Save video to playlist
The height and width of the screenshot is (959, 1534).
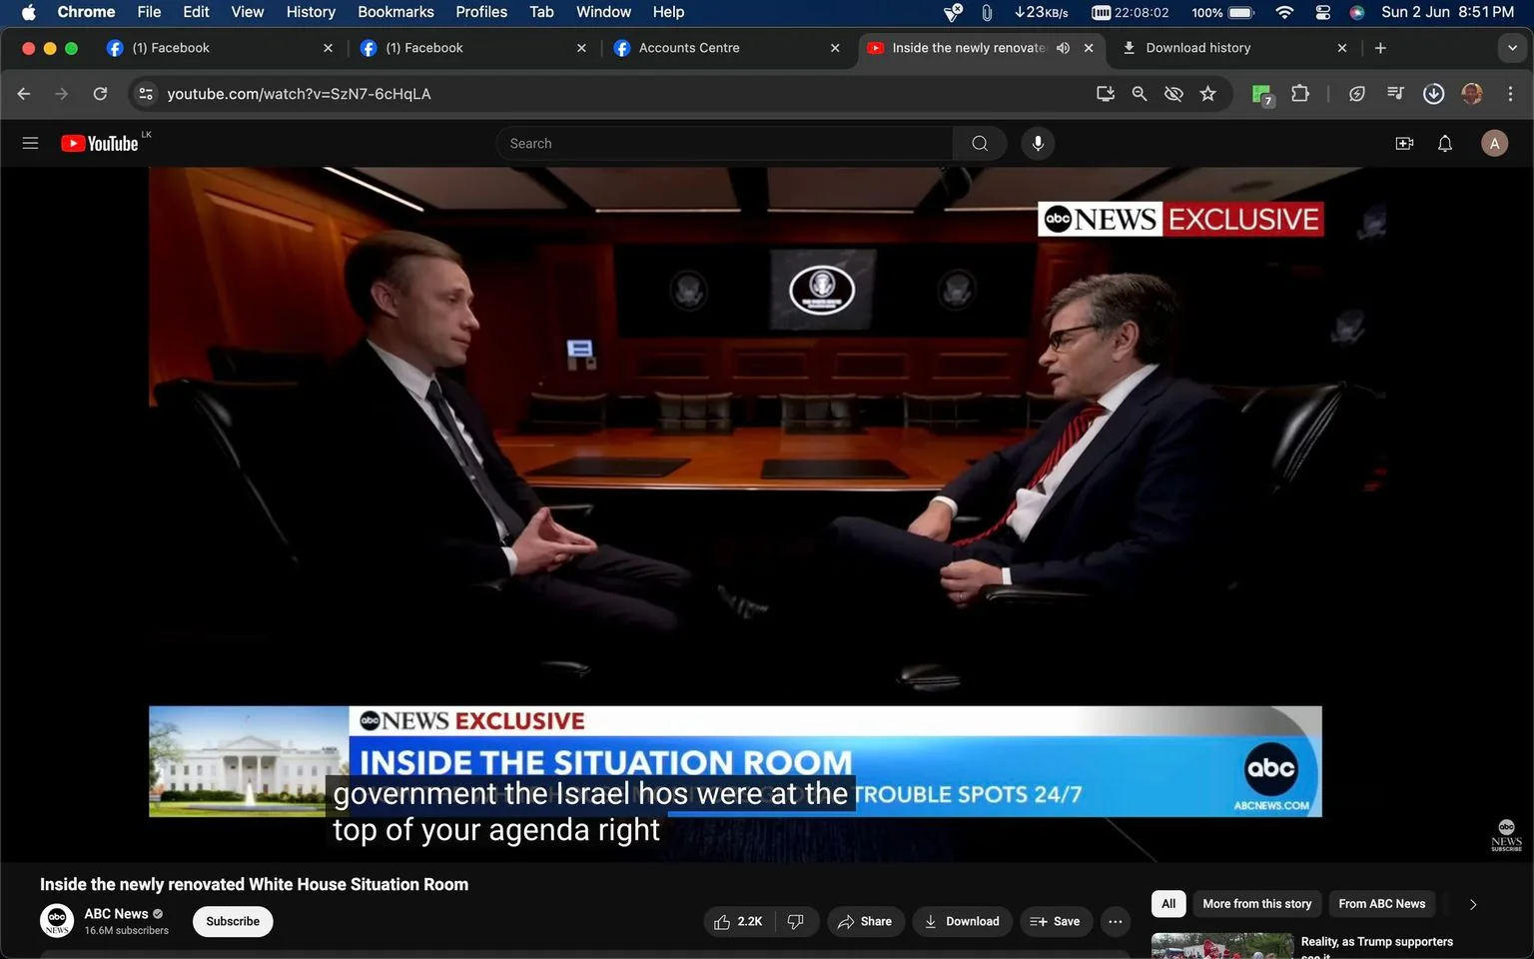pos(1056,921)
